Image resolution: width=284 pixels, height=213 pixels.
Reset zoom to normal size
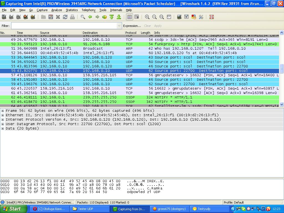[x=162, y=17]
